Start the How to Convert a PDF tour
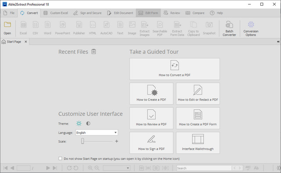 pyautogui.click(x=175, y=69)
